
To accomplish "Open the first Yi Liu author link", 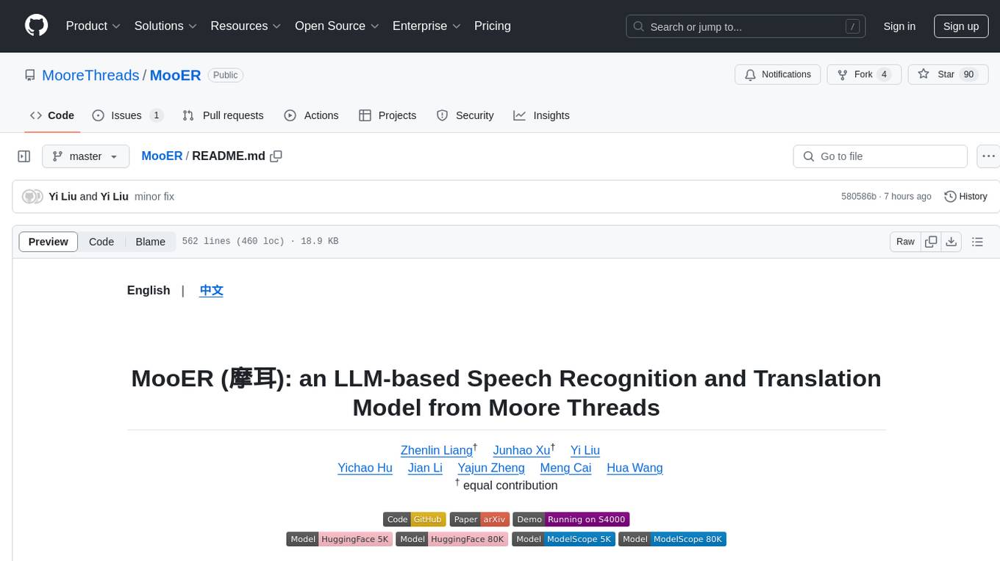I will (x=63, y=196).
